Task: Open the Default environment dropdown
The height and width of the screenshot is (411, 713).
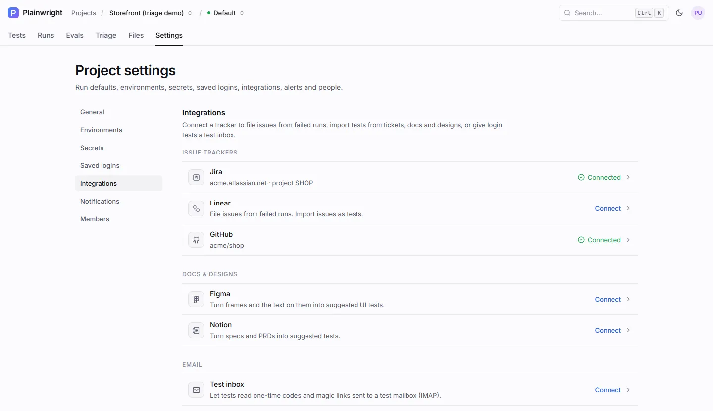Action: coord(226,13)
